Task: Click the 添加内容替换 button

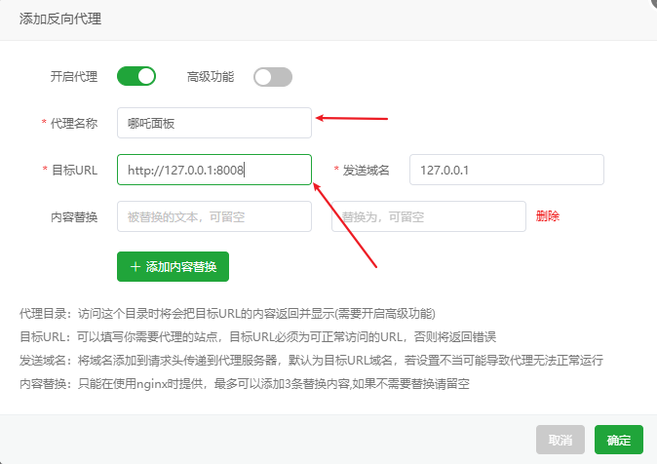Action: (x=173, y=266)
